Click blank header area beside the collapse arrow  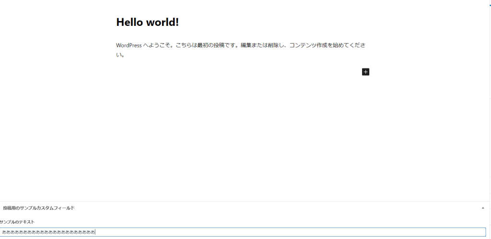click(288, 208)
